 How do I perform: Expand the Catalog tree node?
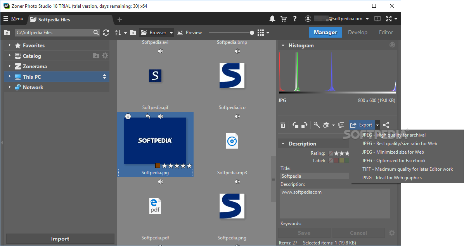(9, 55)
